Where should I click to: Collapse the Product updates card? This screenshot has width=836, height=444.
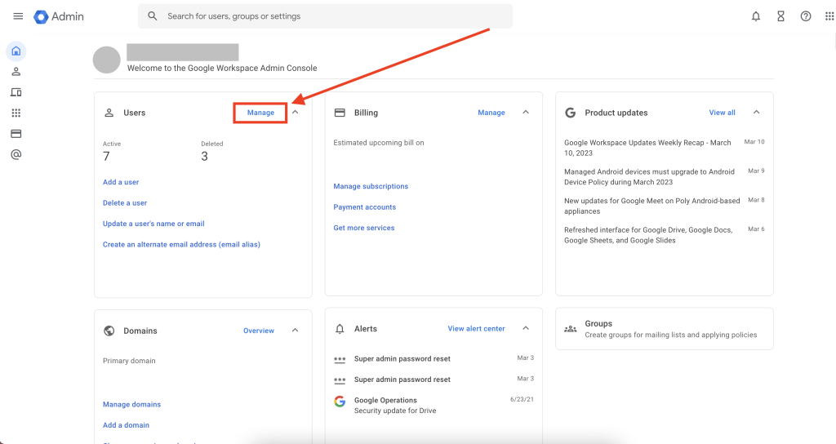tap(757, 113)
